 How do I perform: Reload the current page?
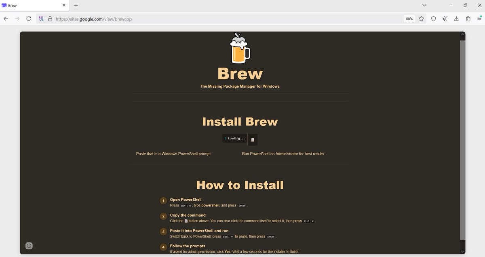coord(29,19)
